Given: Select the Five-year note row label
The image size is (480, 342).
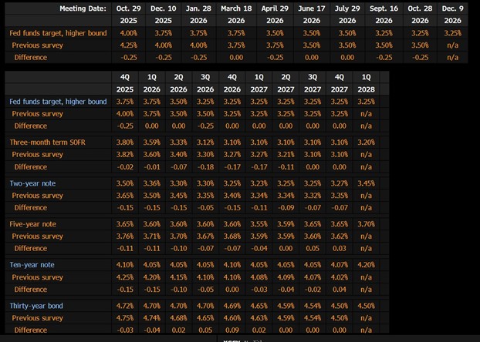Looking at the screenshot, I should coord(32,224).
